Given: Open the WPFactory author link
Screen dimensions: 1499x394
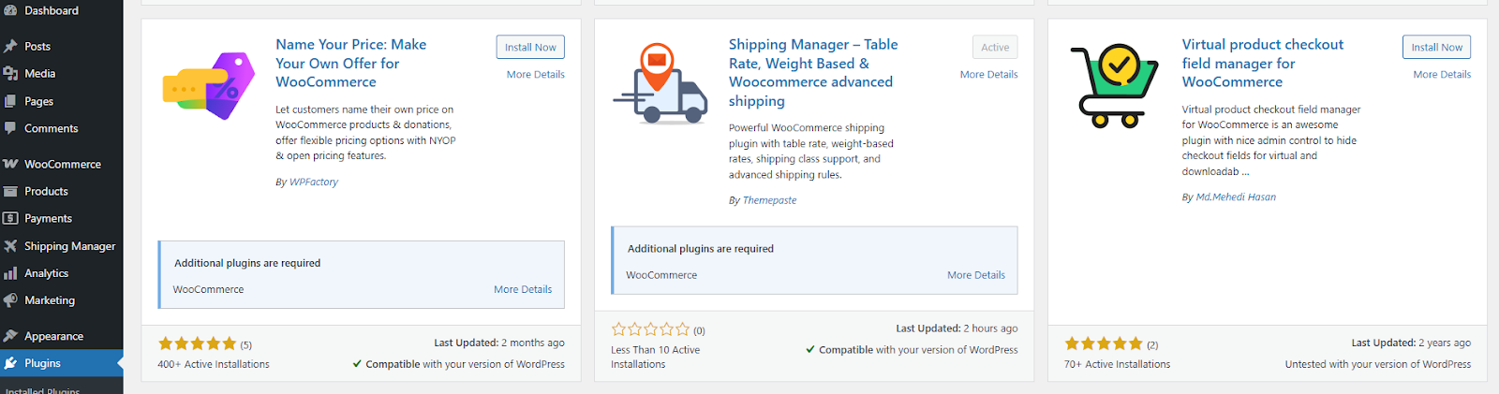Looking at the screenshot, I should tap(314, 182).
